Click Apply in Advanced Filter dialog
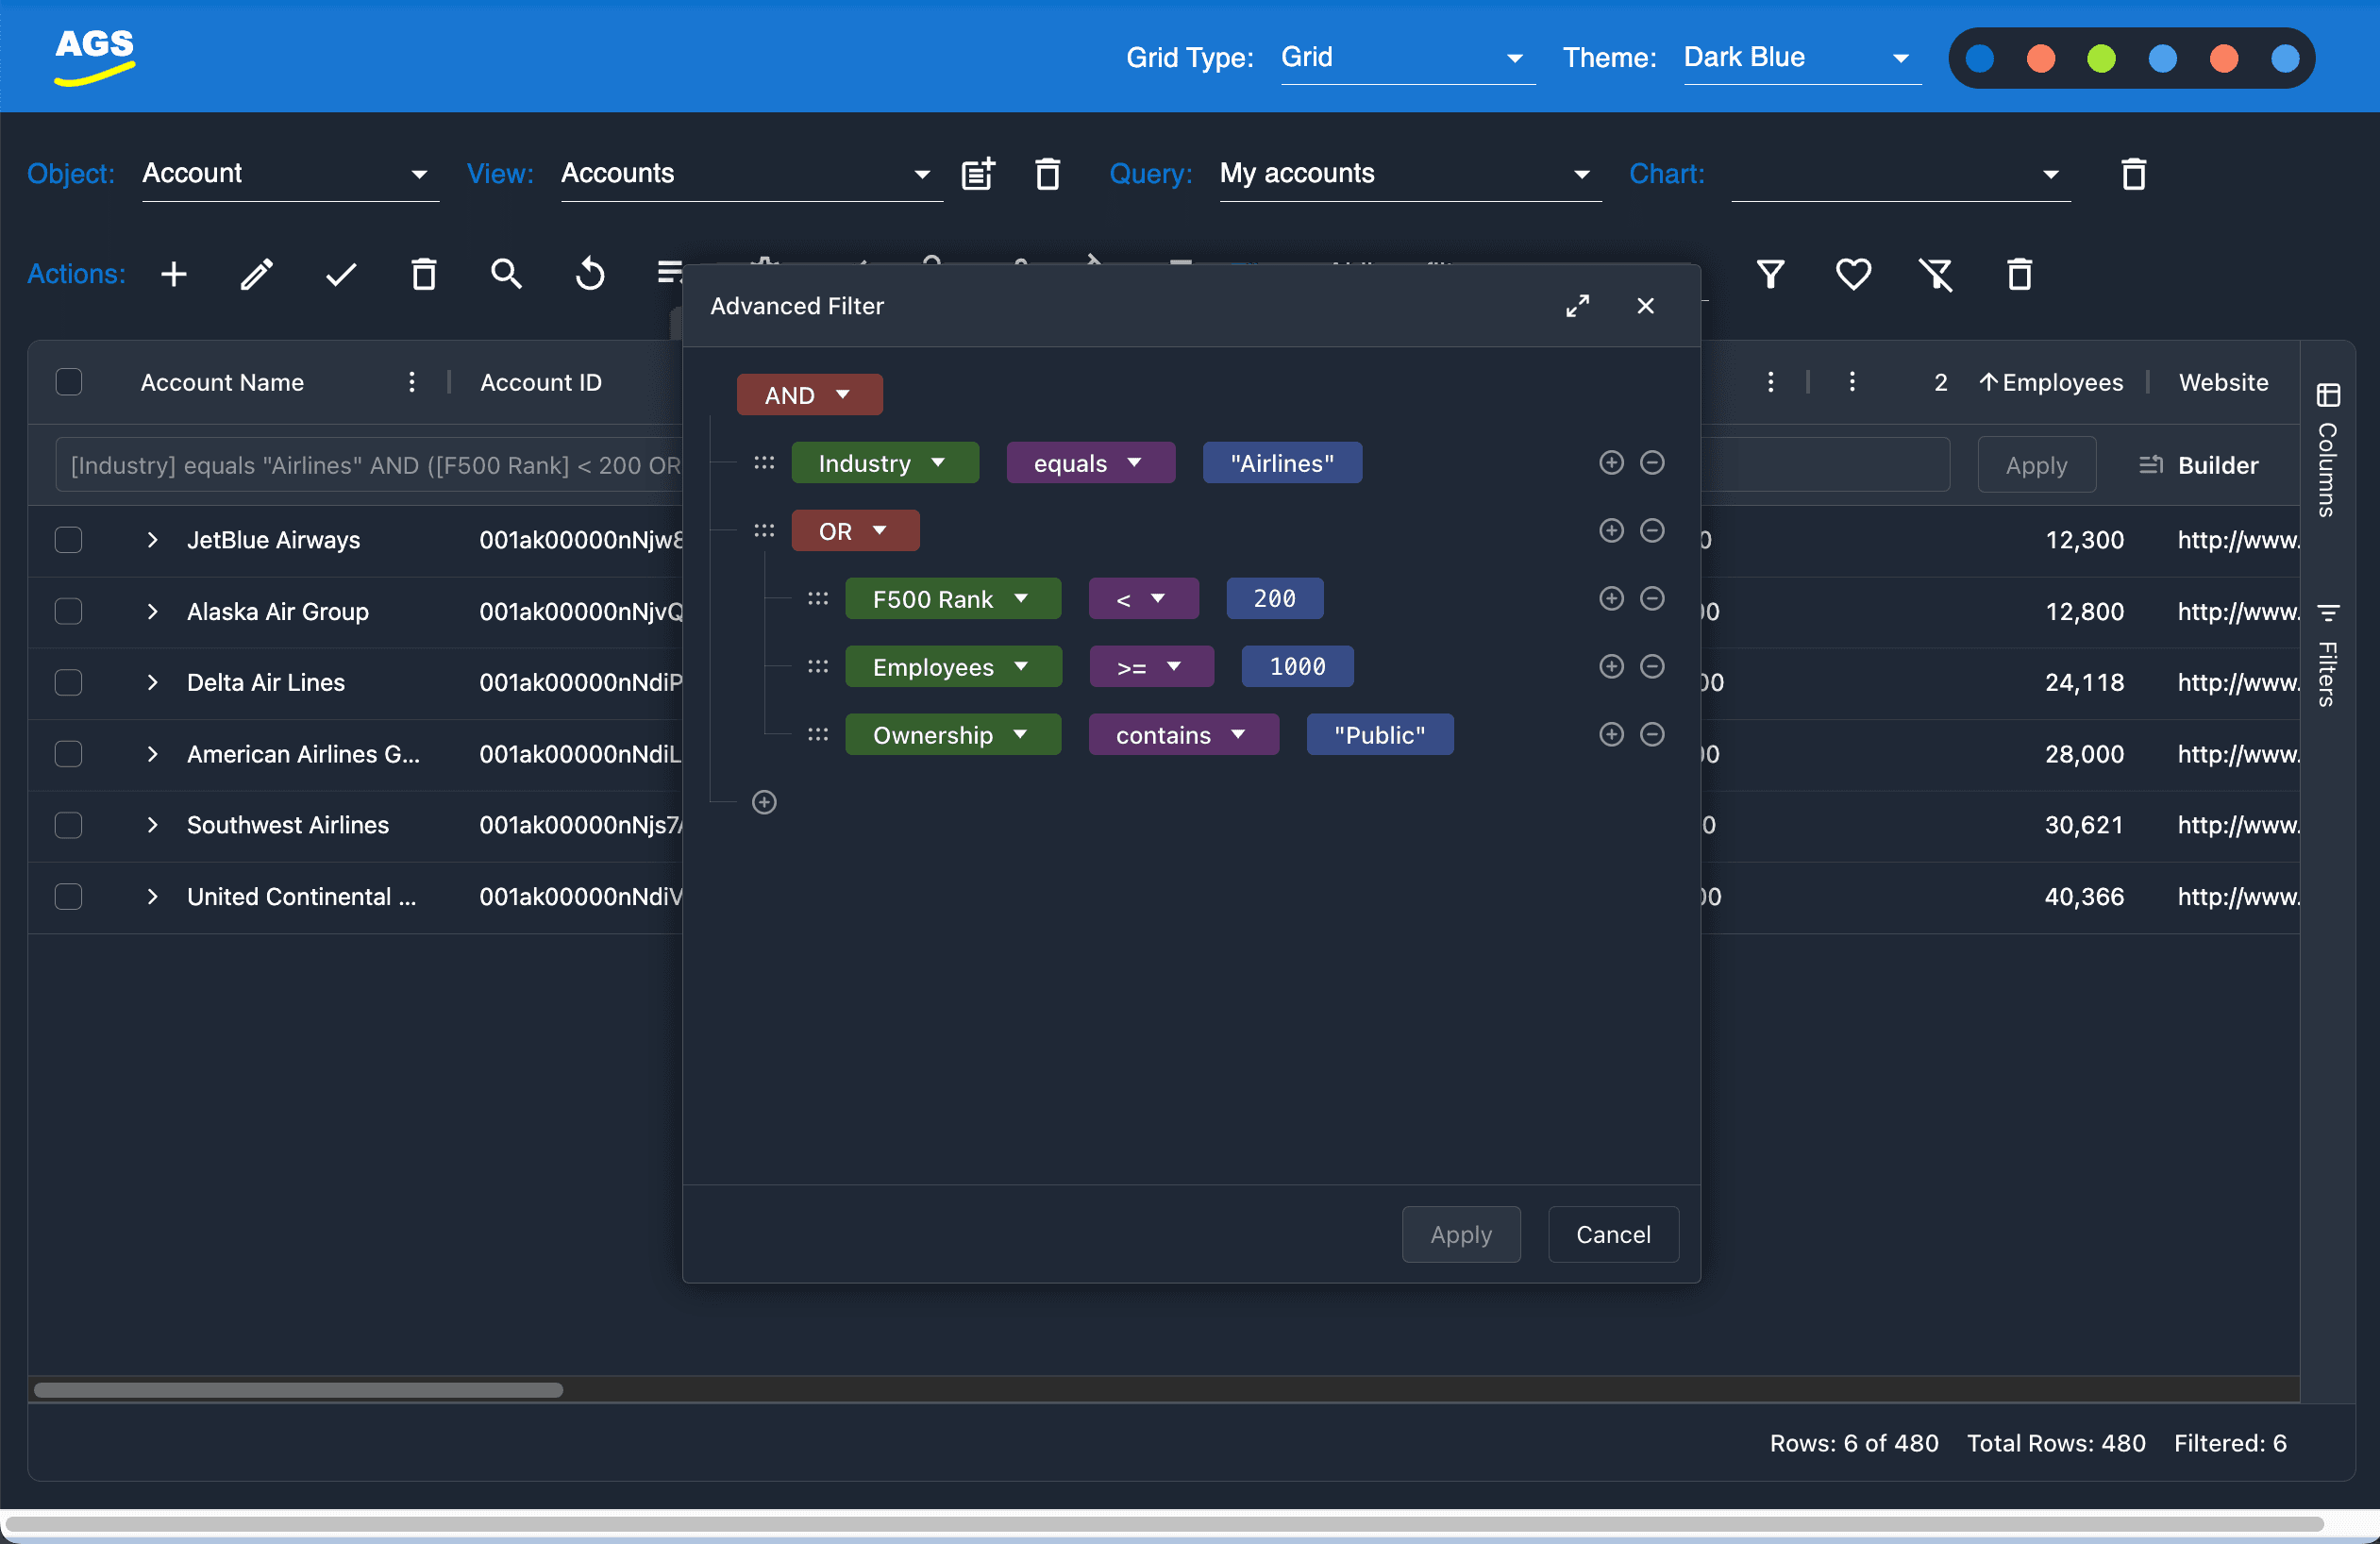2380x1544 pixels. [x=1461, y=1235]
